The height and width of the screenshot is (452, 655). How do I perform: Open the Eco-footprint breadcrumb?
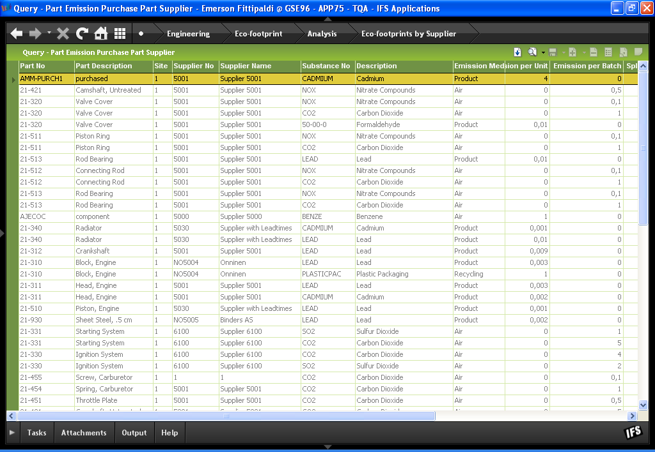click(x=258, y=34)
